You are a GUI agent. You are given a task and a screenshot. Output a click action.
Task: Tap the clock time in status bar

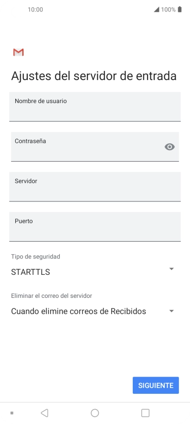point(35,10)
